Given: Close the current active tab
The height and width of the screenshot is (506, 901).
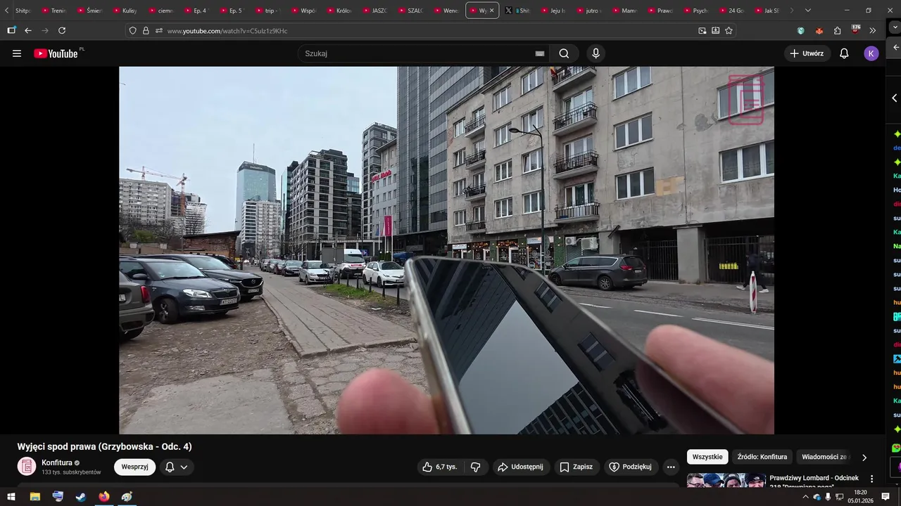Looking at the screenshot, I should [491, 11].
